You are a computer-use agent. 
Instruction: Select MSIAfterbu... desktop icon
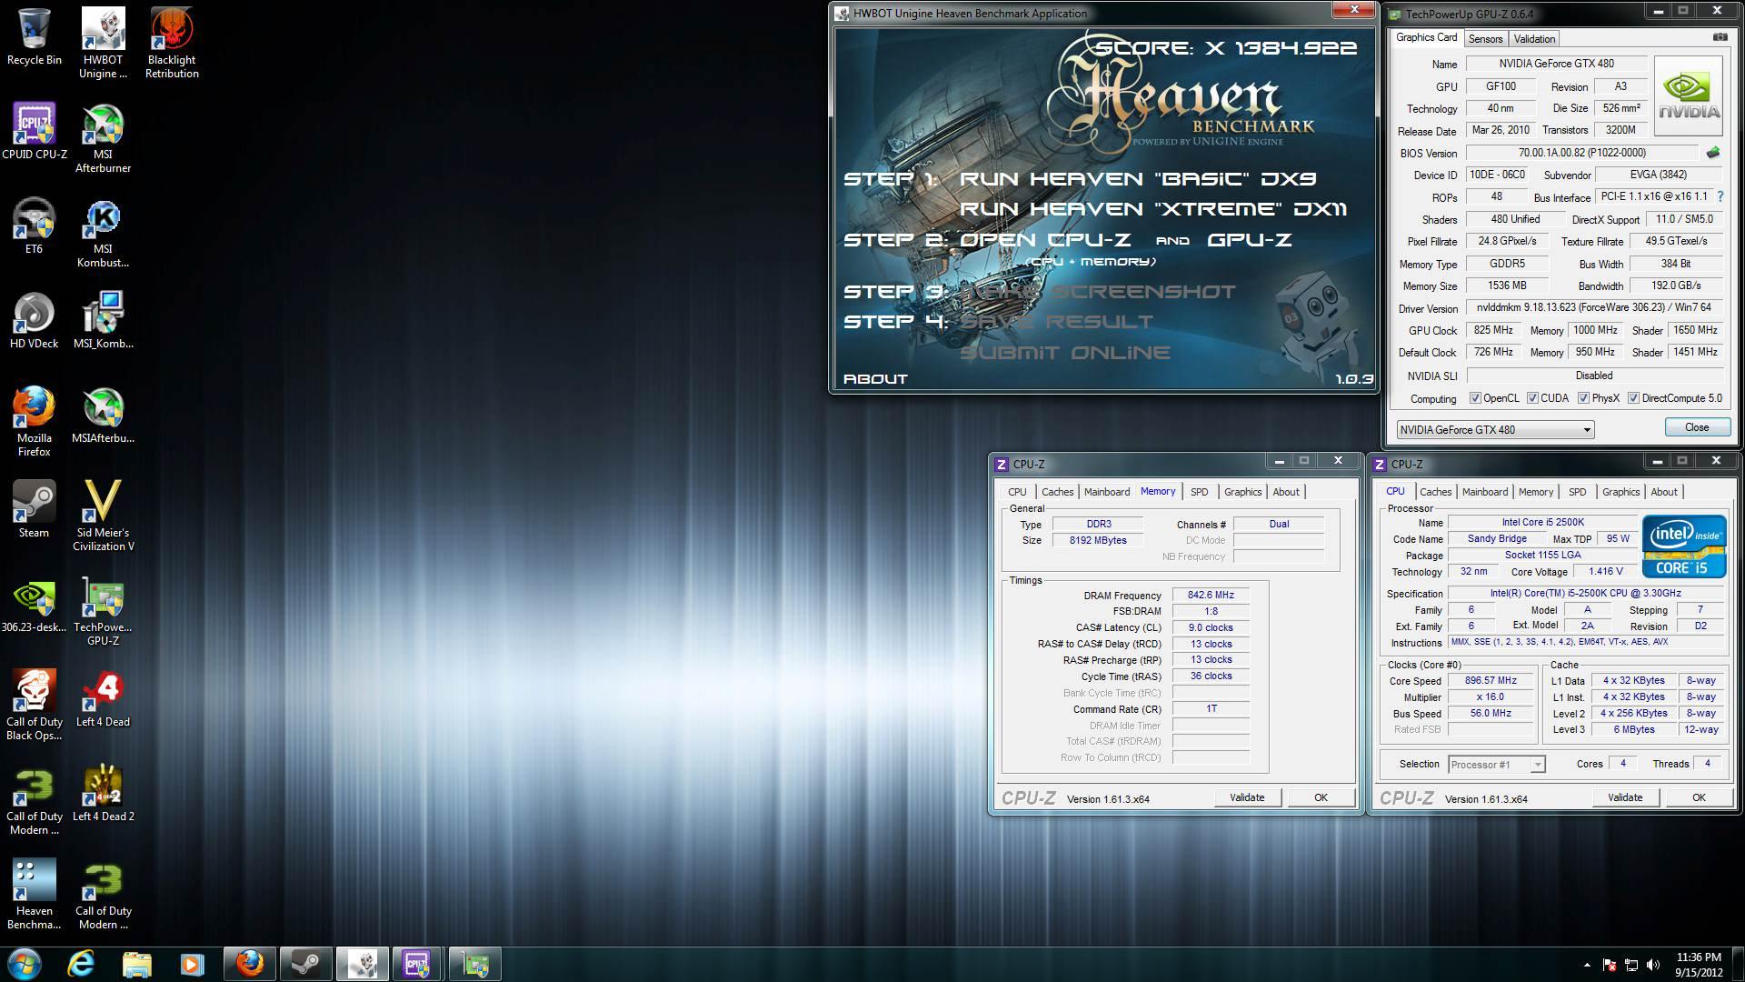click(103, 416)
